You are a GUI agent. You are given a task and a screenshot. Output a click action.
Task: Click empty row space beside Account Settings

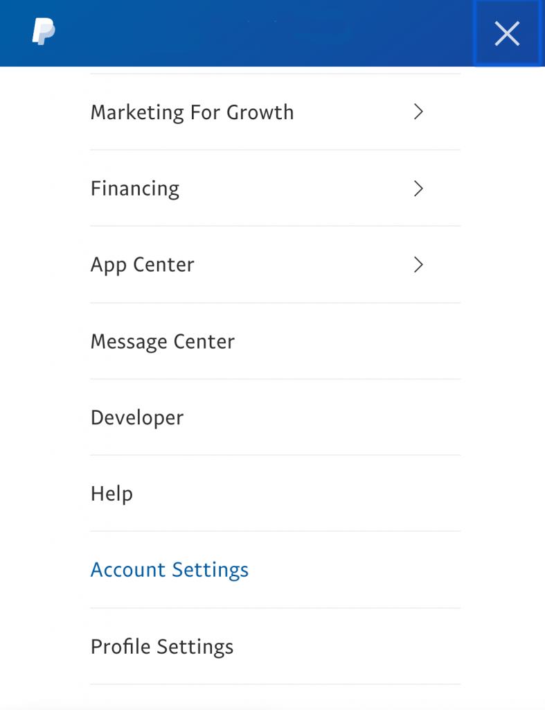[x=355, y=570]
